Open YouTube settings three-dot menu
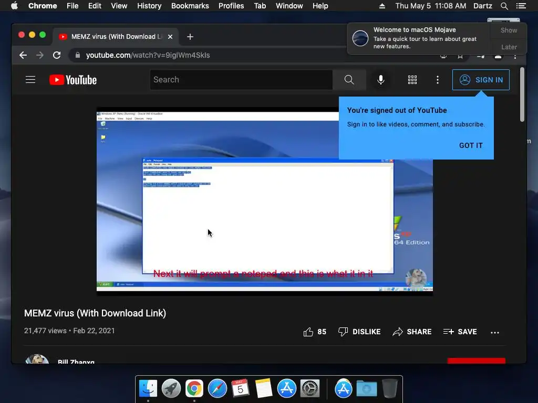This screenshot has width=538, height=403. point(438,80)
